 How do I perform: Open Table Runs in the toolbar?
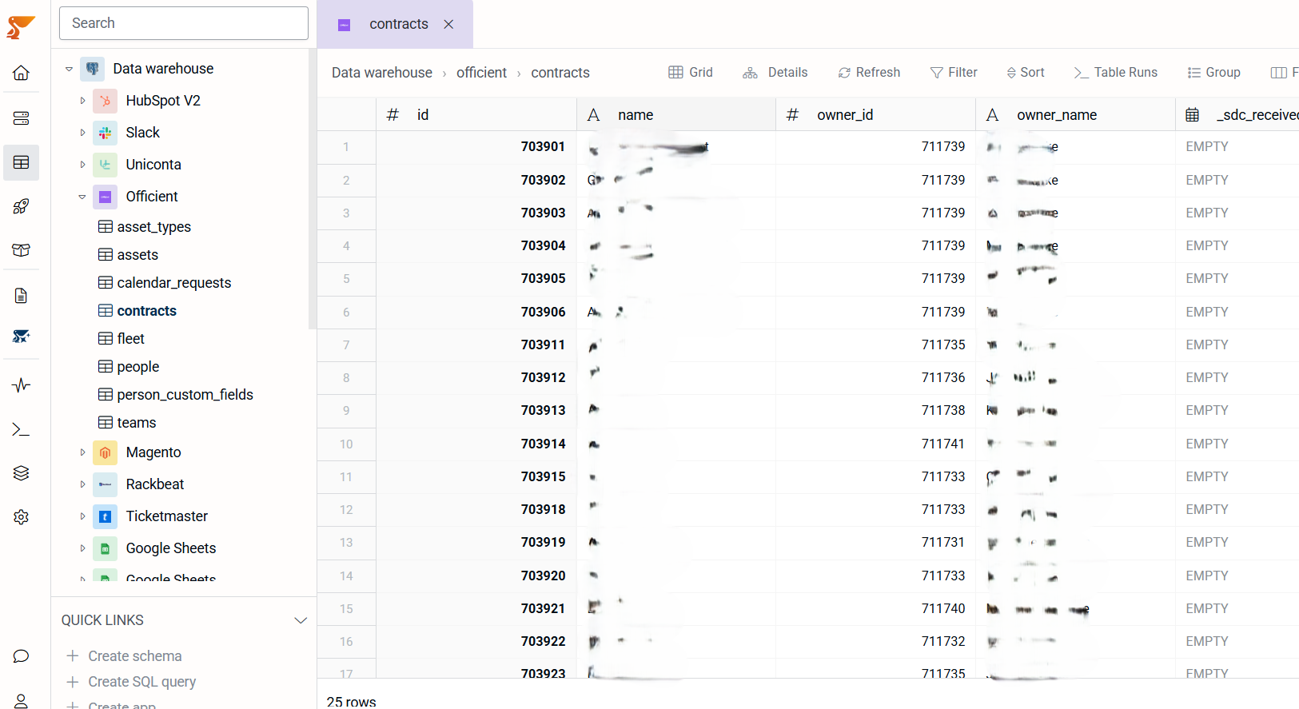[1116, 72]
